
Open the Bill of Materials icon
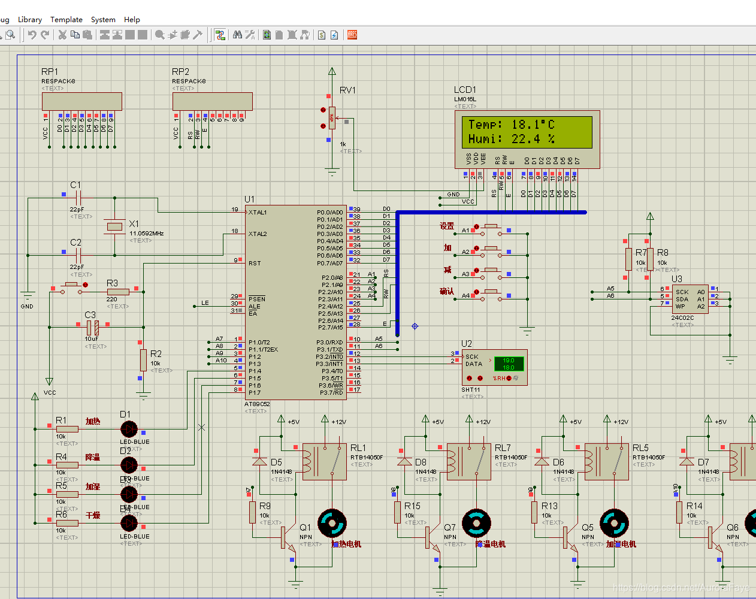pyautogui.click(x=322, y=35)
